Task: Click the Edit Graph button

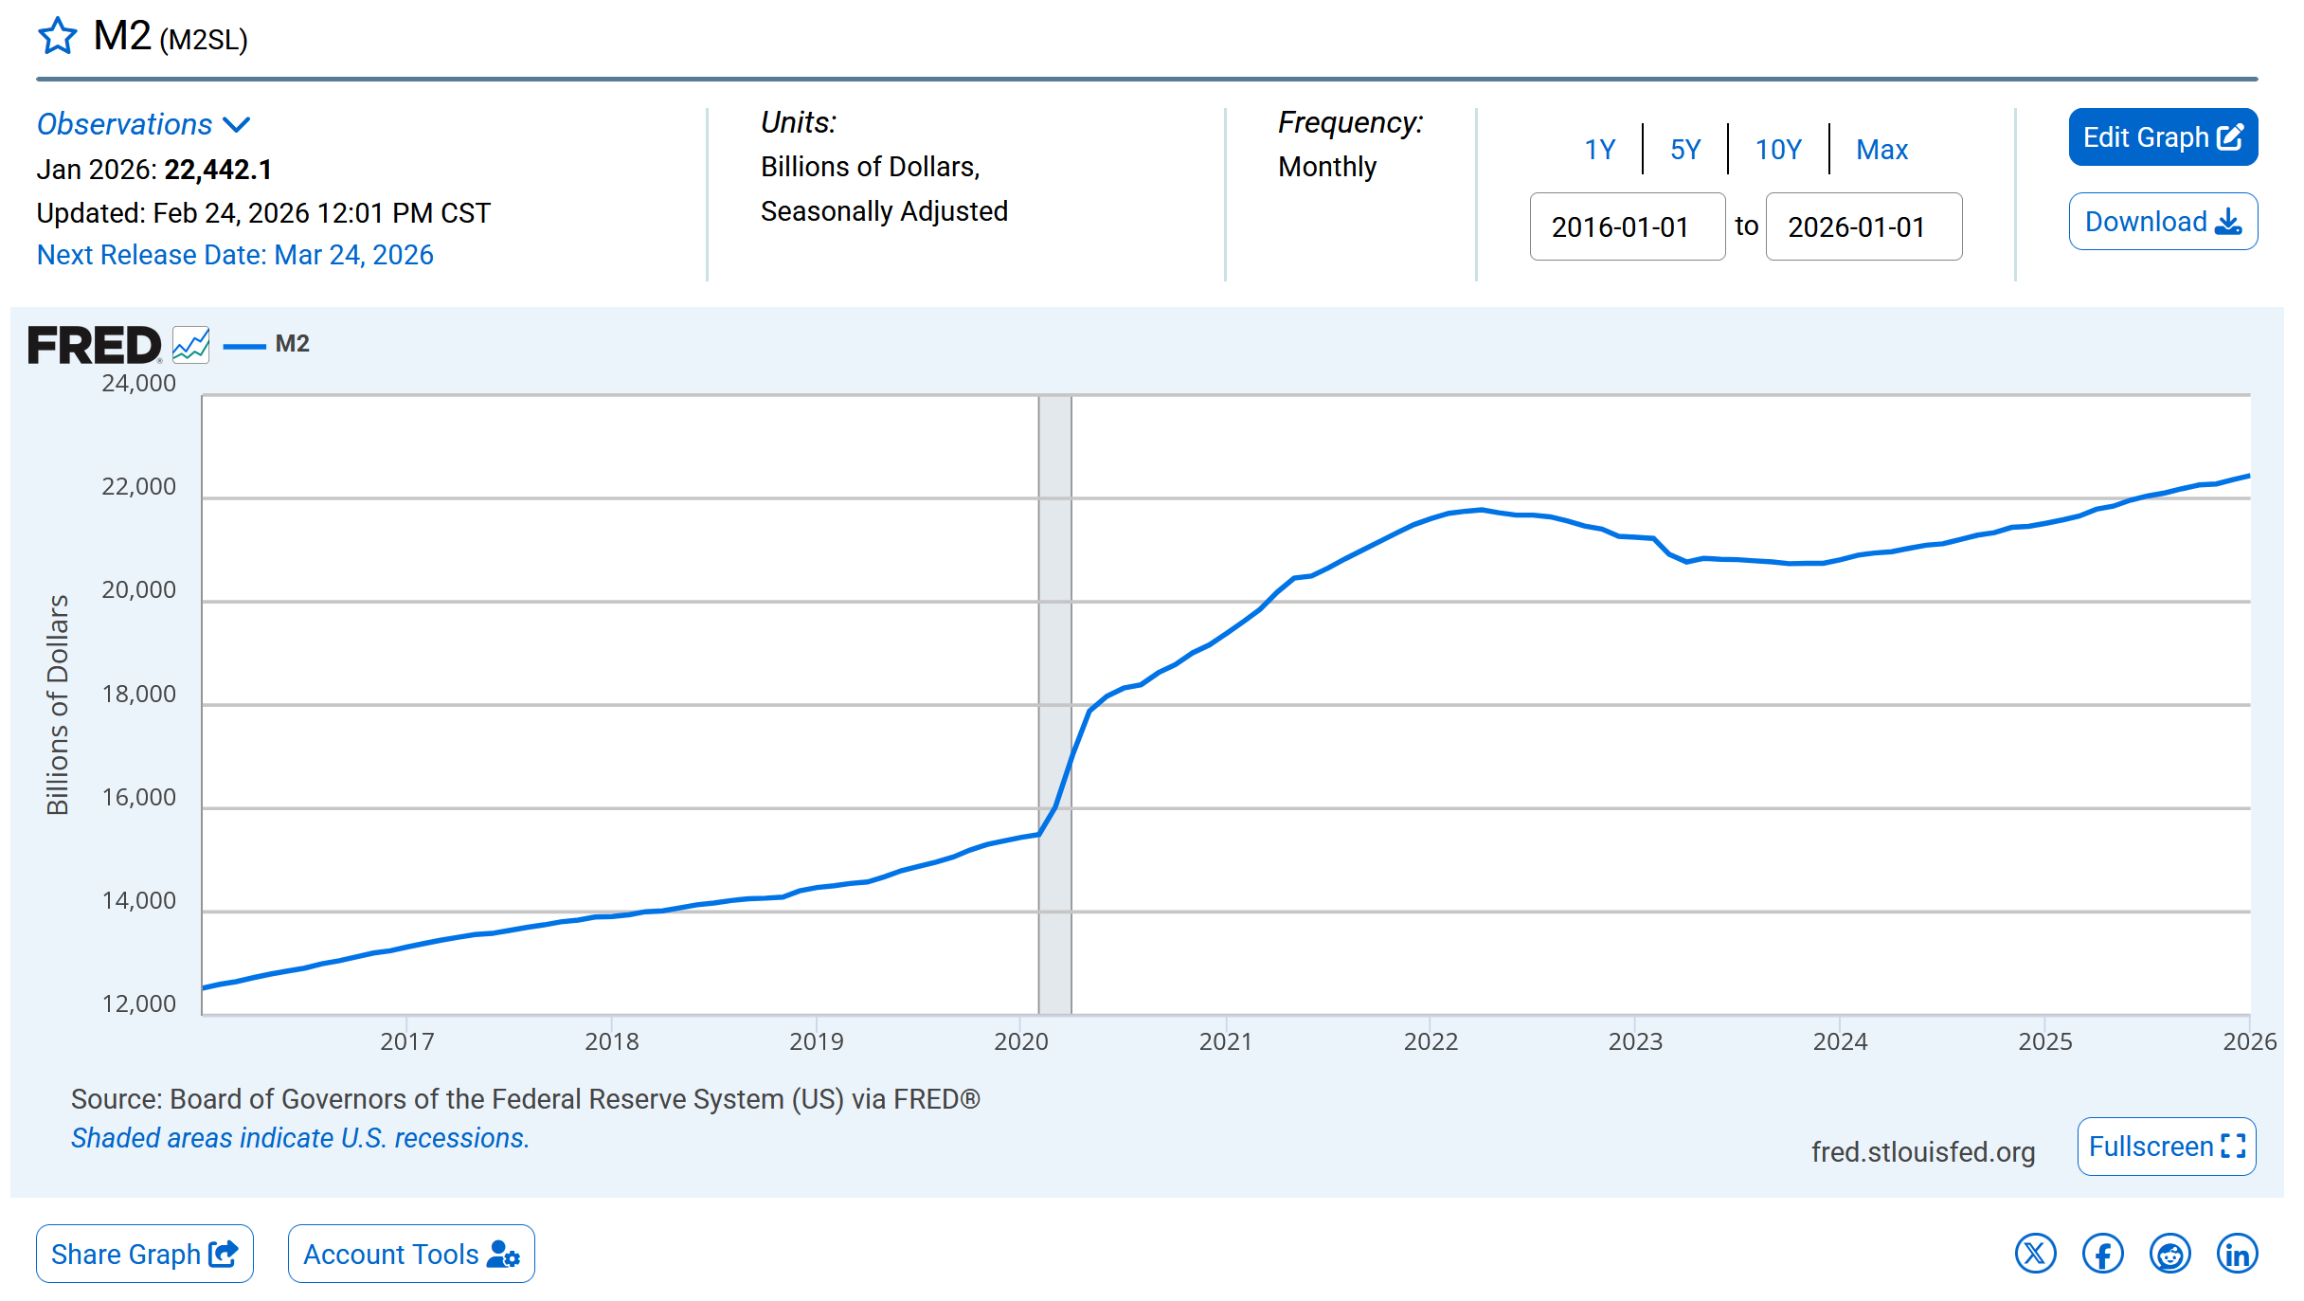Action: click(x=2163, y=137)
